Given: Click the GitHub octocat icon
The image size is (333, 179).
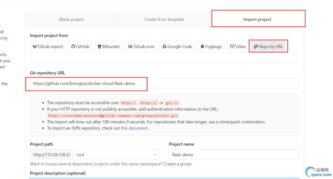Looking at the screenshot, I should (73, 46).
